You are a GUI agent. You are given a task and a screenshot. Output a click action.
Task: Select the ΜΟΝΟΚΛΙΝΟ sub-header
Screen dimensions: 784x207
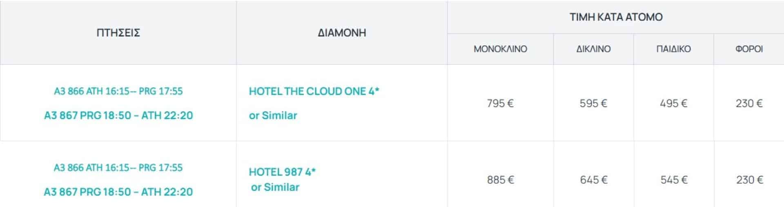(x=500, y=49)
